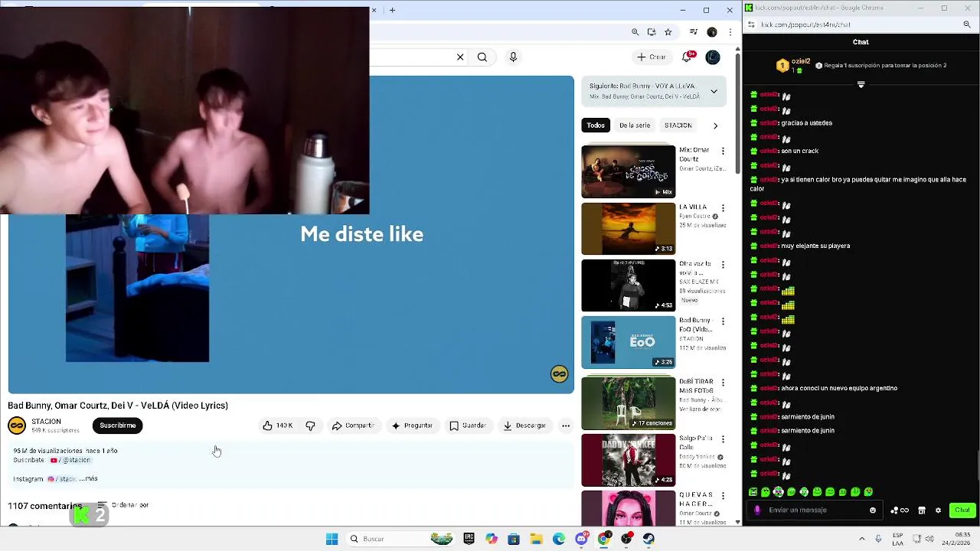Open new tab in Chrome

pos(392,10)
